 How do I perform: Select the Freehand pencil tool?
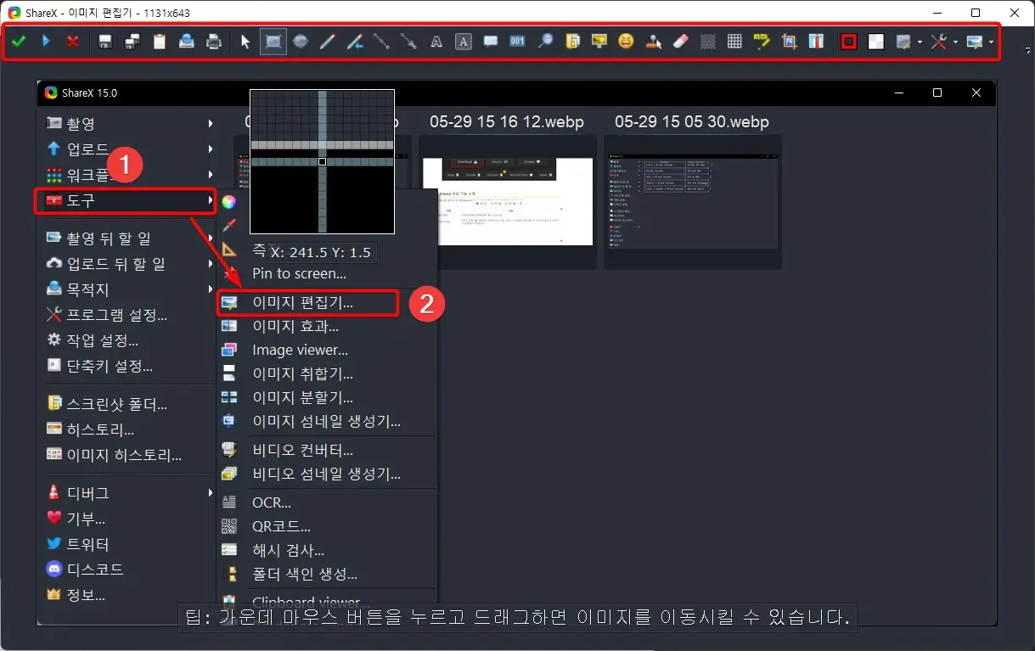(x=328, y=42)
